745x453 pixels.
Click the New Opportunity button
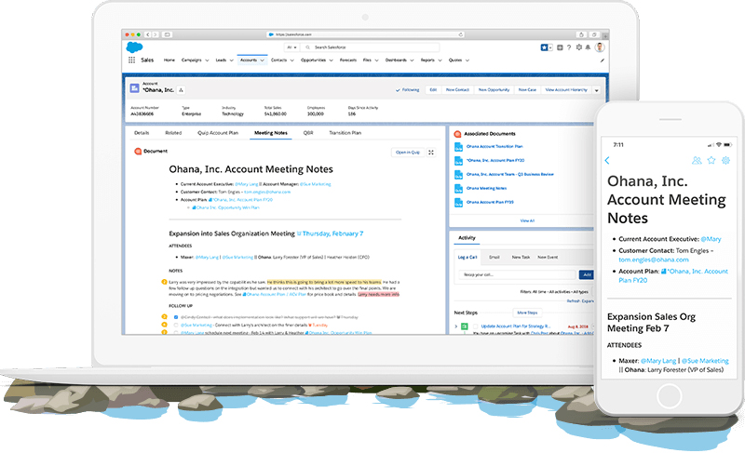coord(494,89)
